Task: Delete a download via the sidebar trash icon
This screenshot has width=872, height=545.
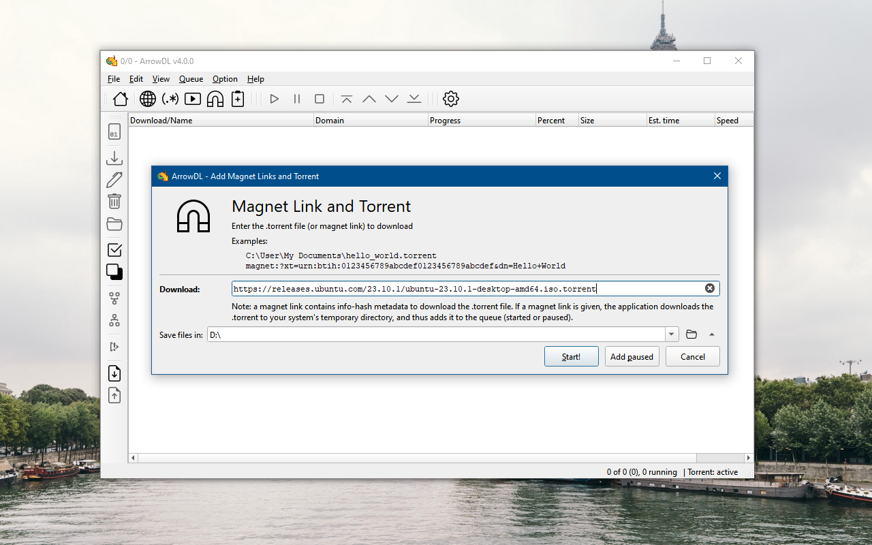Action: click(x=114, y=201)
